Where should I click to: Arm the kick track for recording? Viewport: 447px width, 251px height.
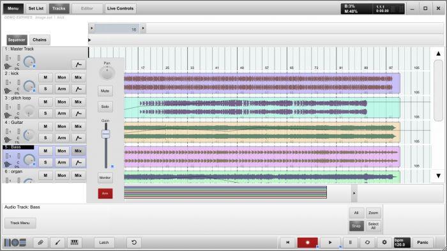point(62,89)
